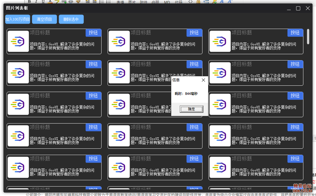This screenshot has width=316, height=196.
Task: Click 项目内容 description in fifth-row left card
Action: (x=62, y=172)
